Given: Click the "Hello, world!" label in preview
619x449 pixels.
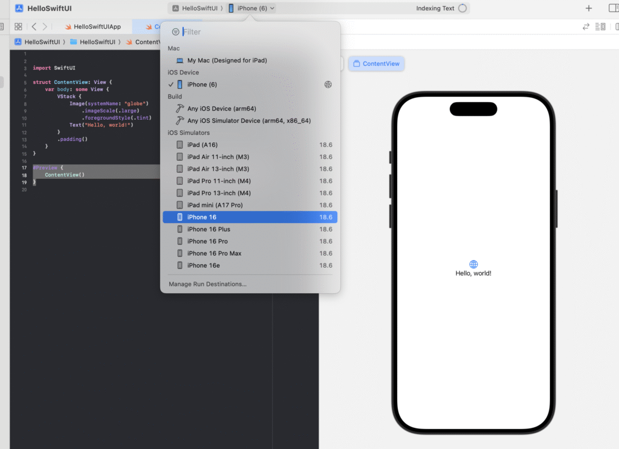Looking at the screenshot, I should pyautogui.click(x=473, y=273).
